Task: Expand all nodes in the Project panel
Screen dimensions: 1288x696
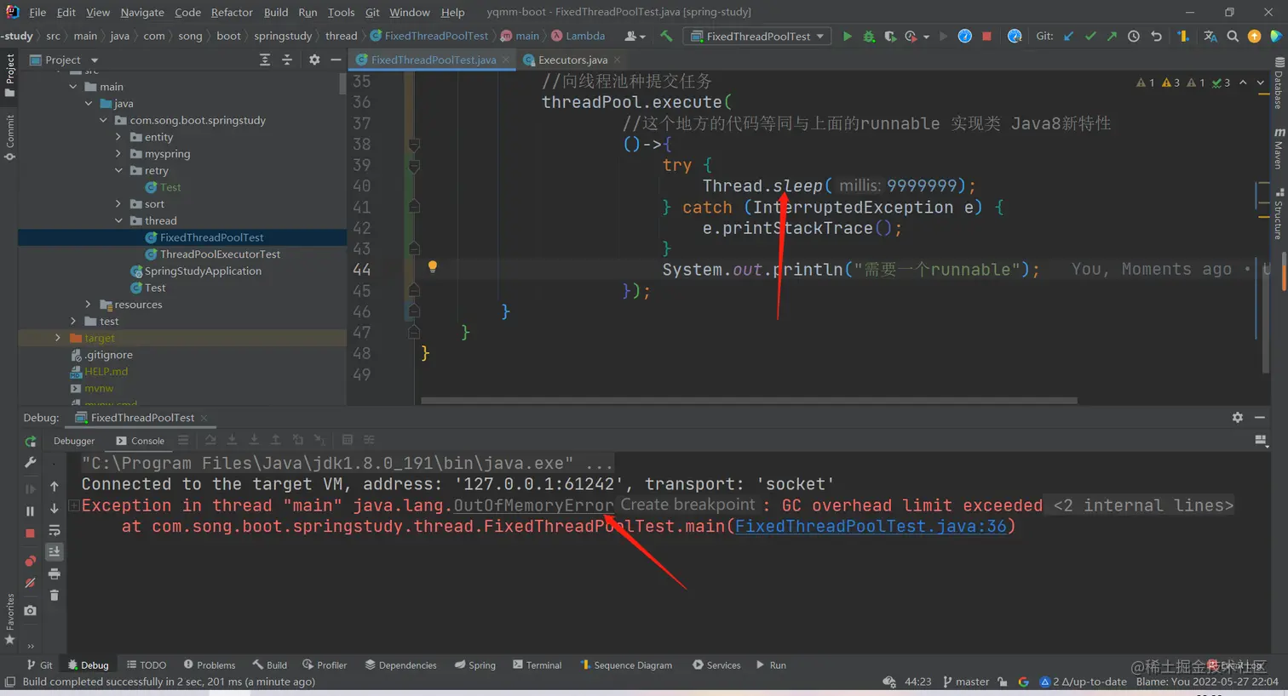Action: point(265,60)
